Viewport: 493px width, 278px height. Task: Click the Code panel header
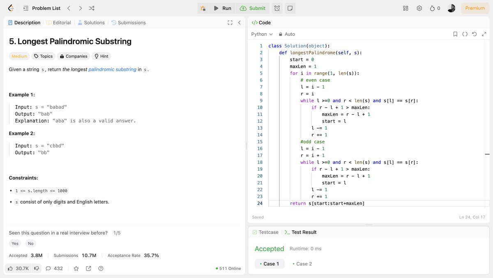click(x=261, y=23)
